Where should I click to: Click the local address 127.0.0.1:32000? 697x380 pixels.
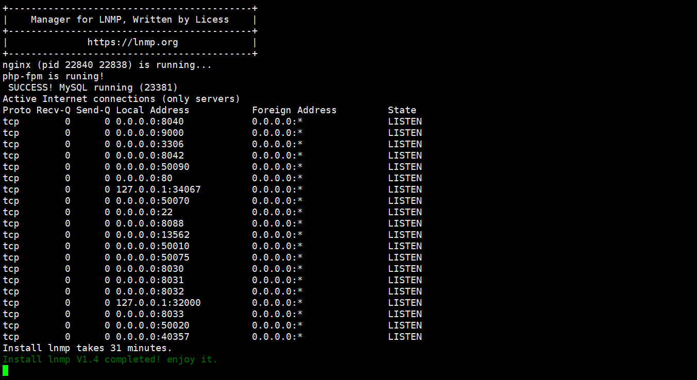tap(158, 303)
